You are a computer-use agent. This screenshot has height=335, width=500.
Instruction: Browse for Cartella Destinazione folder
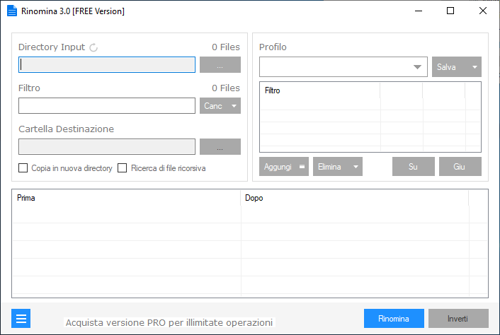(220, 147)
